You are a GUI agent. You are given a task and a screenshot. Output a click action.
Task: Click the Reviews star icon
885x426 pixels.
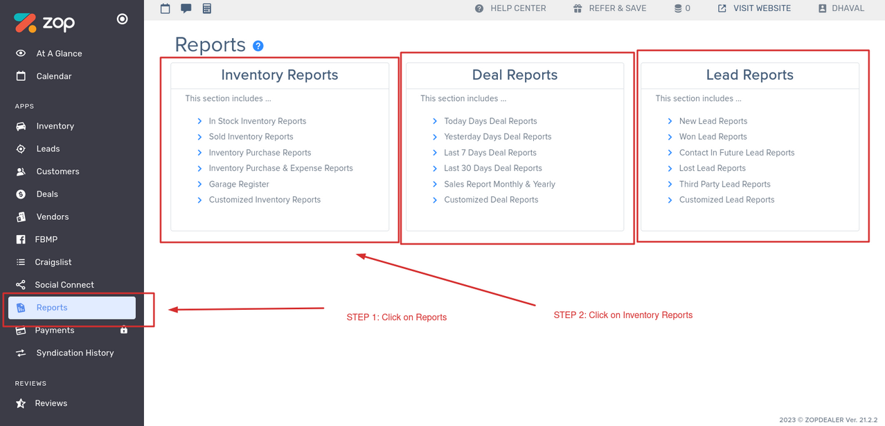(x=21, y=403)
